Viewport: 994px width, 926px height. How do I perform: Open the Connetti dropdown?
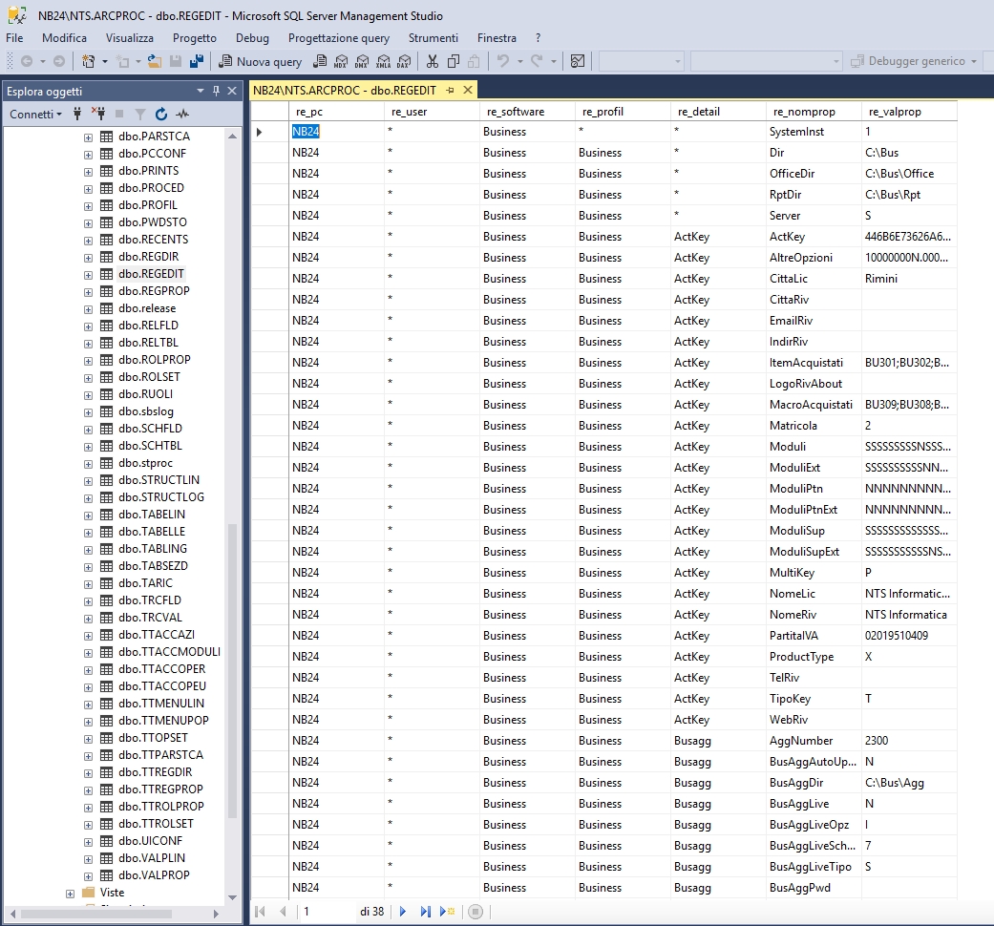pyautogui.click(x=35, y=115)
